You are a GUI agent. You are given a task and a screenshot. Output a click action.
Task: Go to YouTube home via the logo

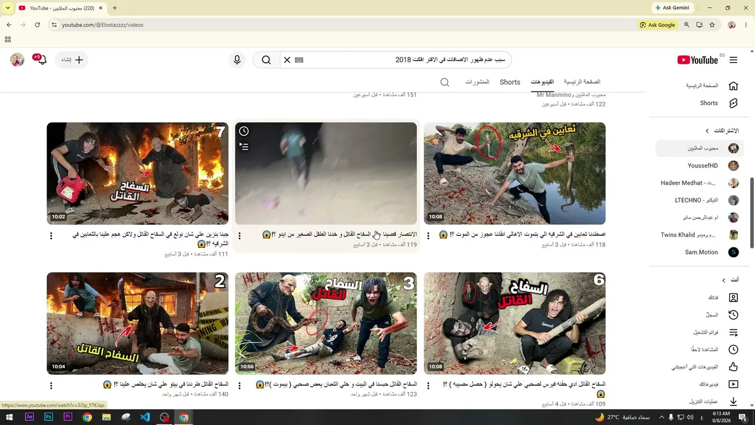point(698,60)
